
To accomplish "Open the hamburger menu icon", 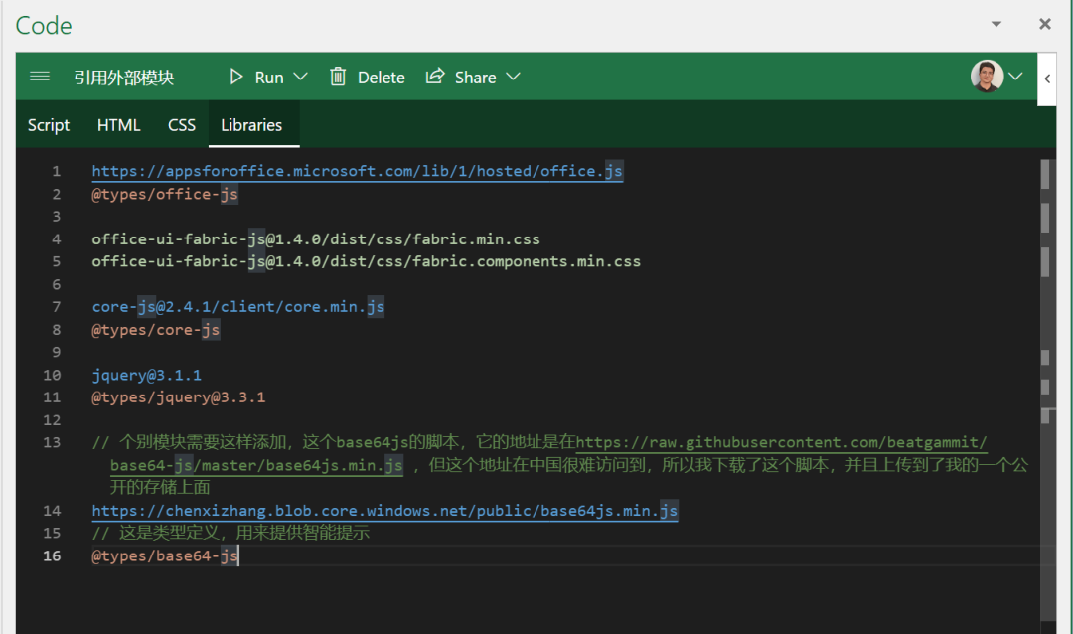I will [40, 77].
